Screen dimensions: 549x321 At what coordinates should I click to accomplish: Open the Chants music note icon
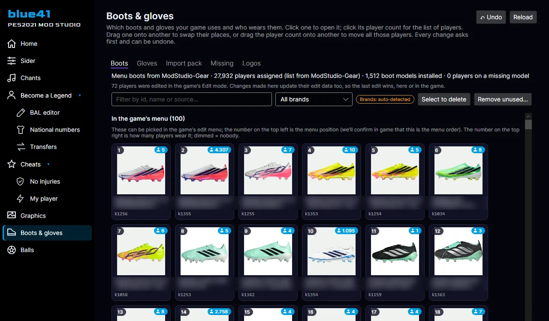(x=12, y=78)
